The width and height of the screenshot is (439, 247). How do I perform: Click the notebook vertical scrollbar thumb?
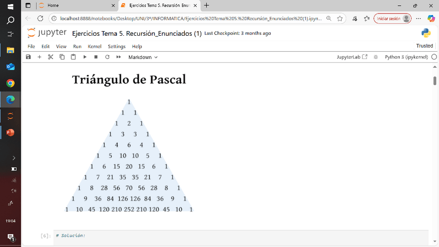click(434, 81)
